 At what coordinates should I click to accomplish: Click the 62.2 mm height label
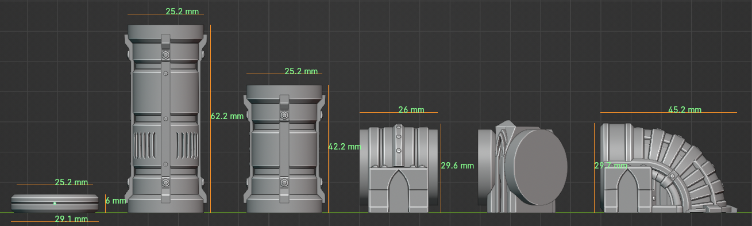coord(227,116)
